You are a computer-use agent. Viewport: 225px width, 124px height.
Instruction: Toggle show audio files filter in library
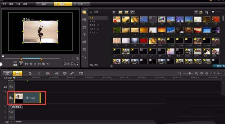coord(133,12)
